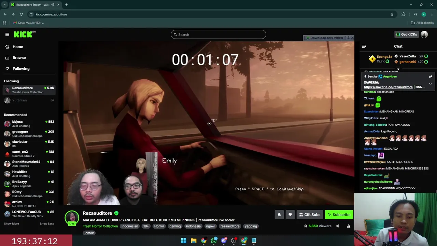This screenshot has height=246, width=437.
Task: Click Gift Subs button
Action: (x=310, y=215)
